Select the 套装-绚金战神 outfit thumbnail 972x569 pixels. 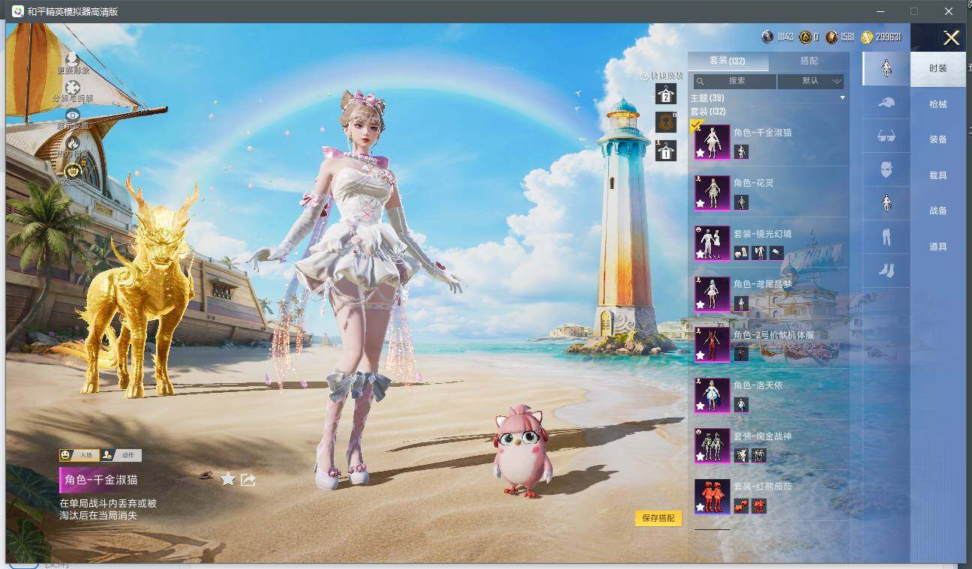[x=712, y=446]
